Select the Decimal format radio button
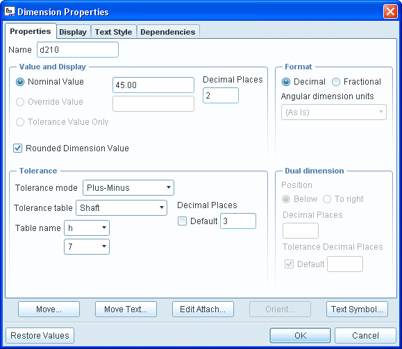402x349 pixels. tap(286, 82)
